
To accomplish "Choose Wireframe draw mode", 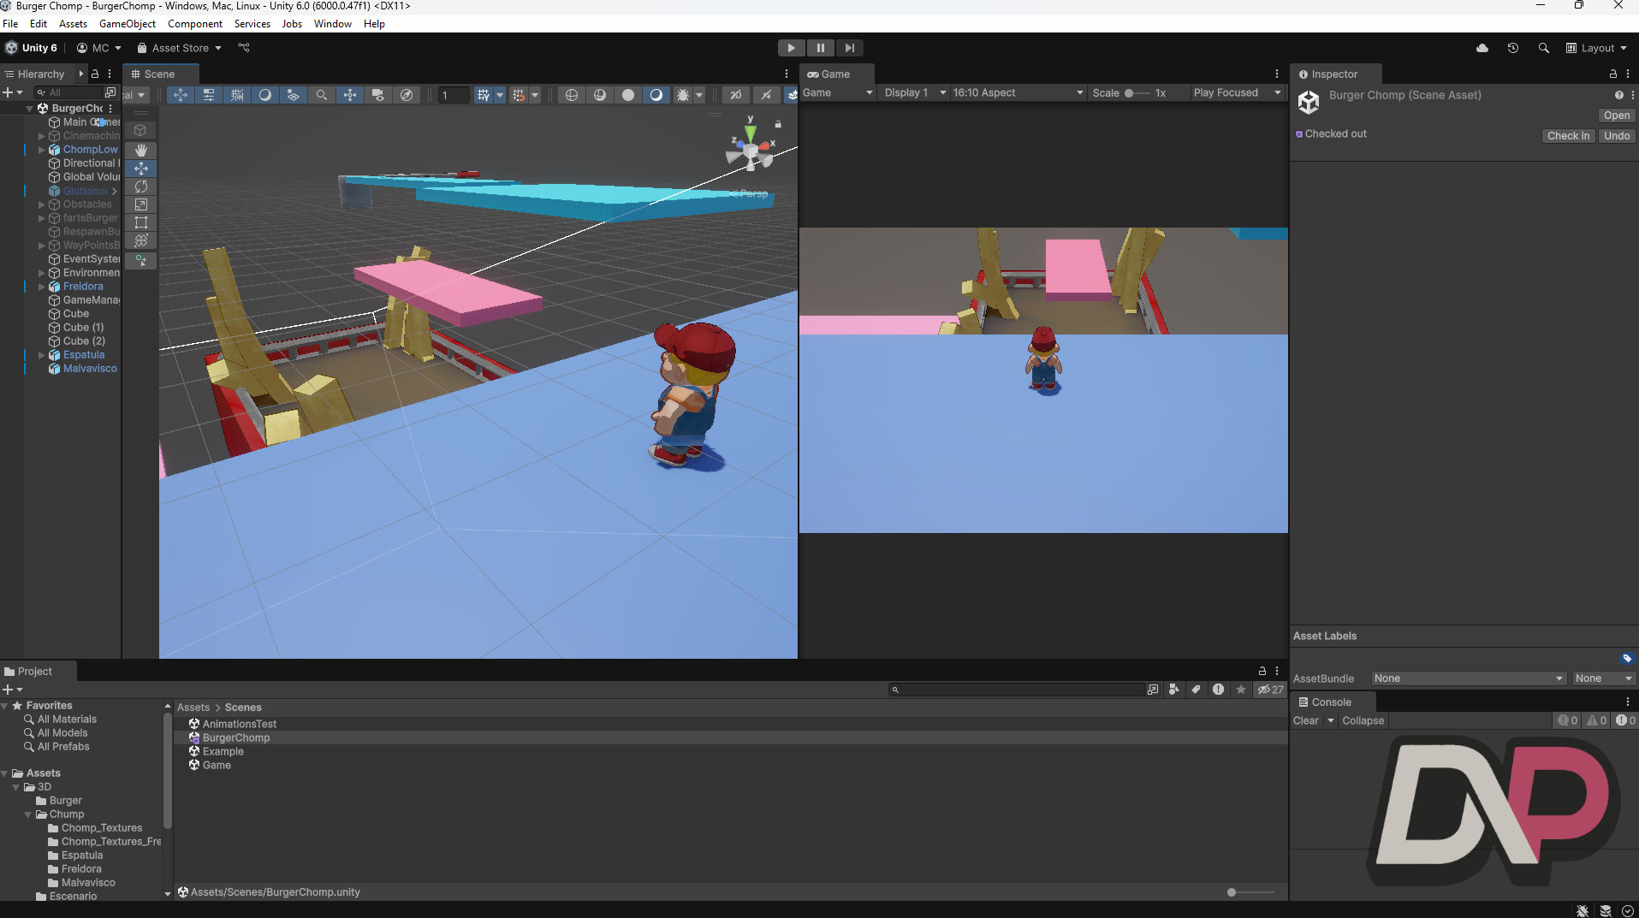I will [572, 95].
